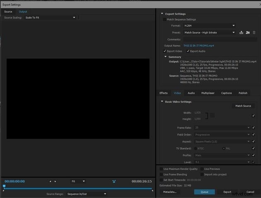This screenshot has width=261, height=198.
Task: Open the Fit zoom level dropdown
Action: tap(78, 181)
